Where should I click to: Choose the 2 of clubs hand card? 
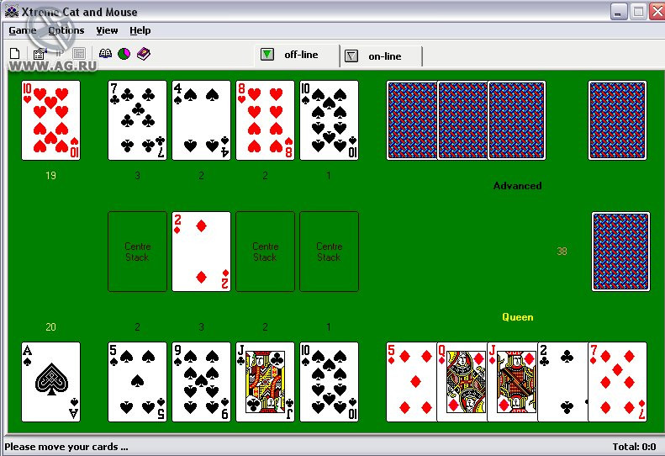pyautogui.click(x=562, y=382)
